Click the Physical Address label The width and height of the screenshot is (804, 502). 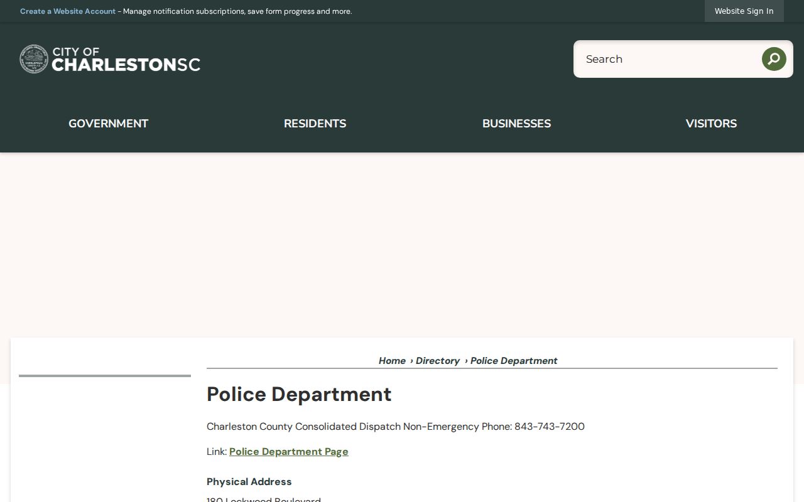249,482
